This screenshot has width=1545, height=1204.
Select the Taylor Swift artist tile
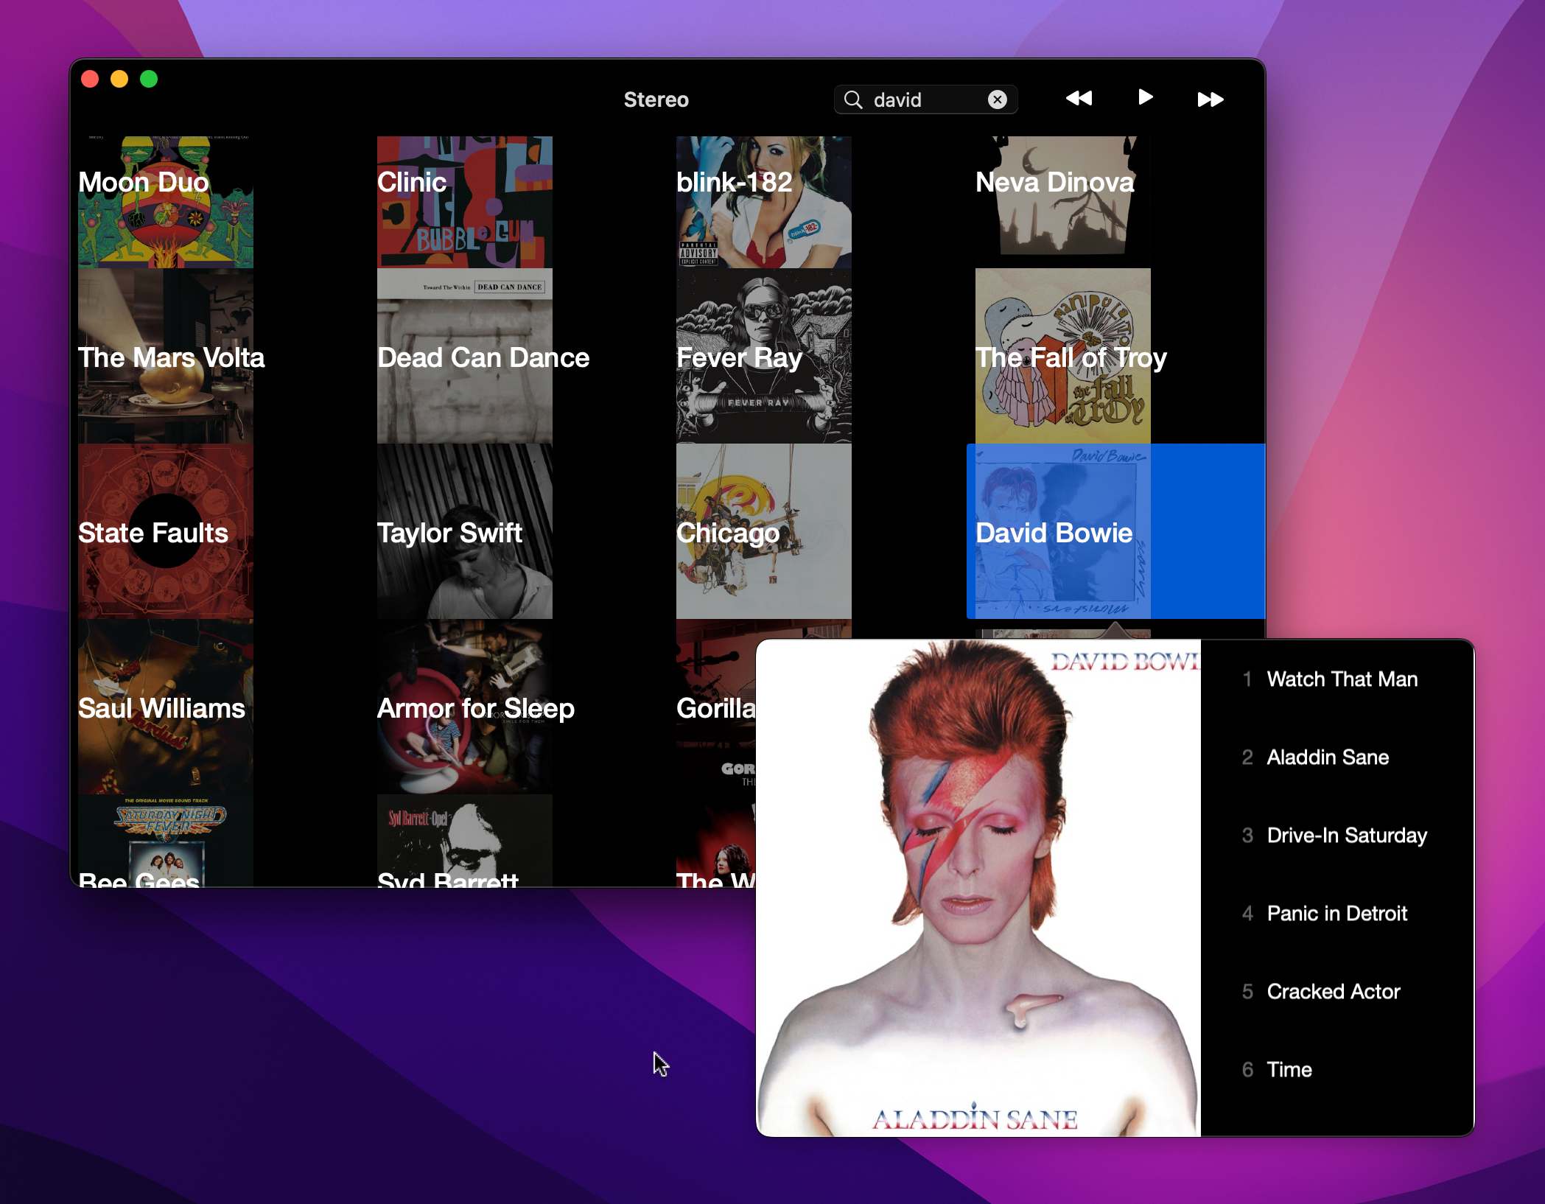tap(465, 531)
